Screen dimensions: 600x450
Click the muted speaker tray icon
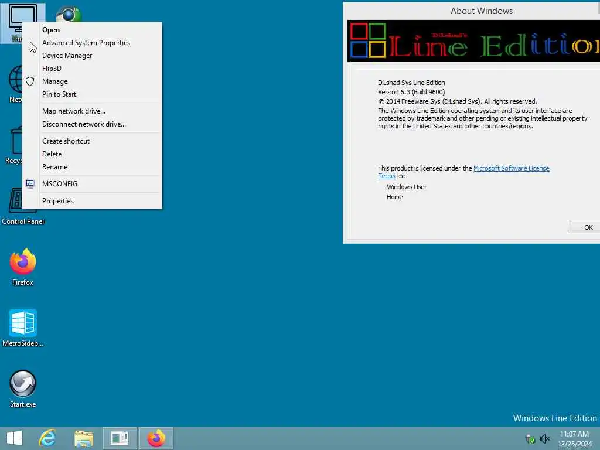click(x=544, y=438)
